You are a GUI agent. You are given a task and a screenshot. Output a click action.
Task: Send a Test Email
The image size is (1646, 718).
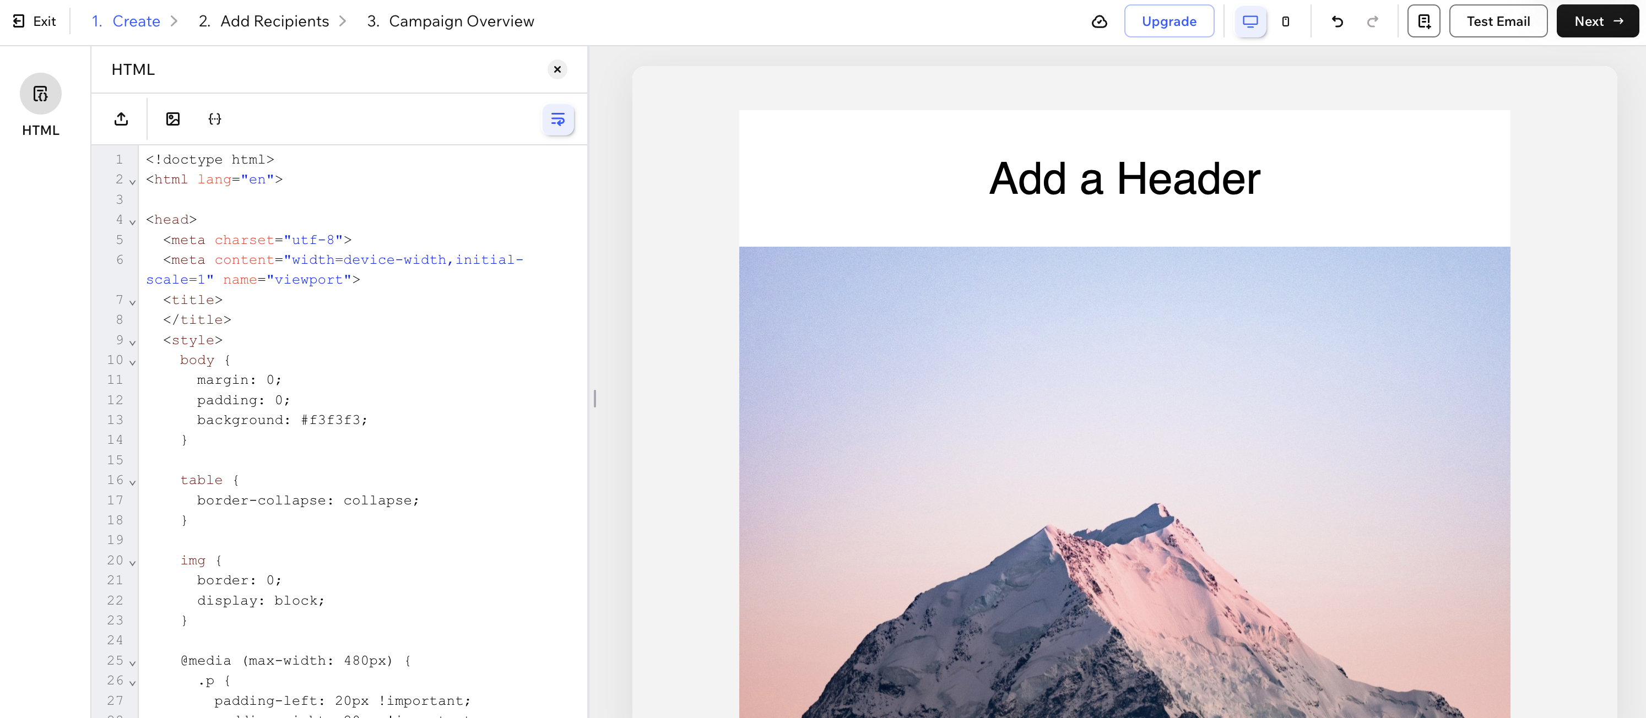(1498, 21)
